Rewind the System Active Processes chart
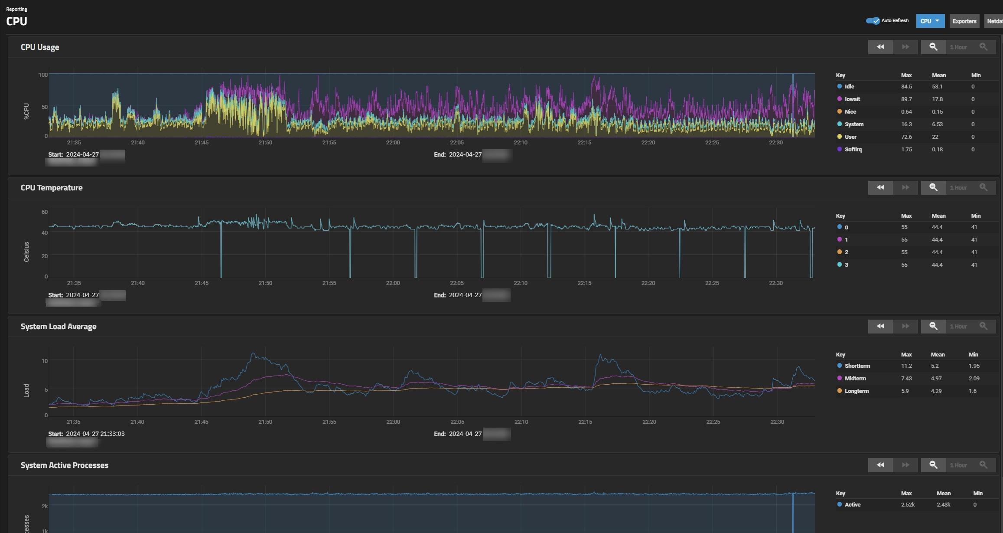 [880, 465]
